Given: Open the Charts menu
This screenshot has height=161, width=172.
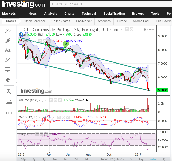Looking at the screenshot, I should point(69,14).
